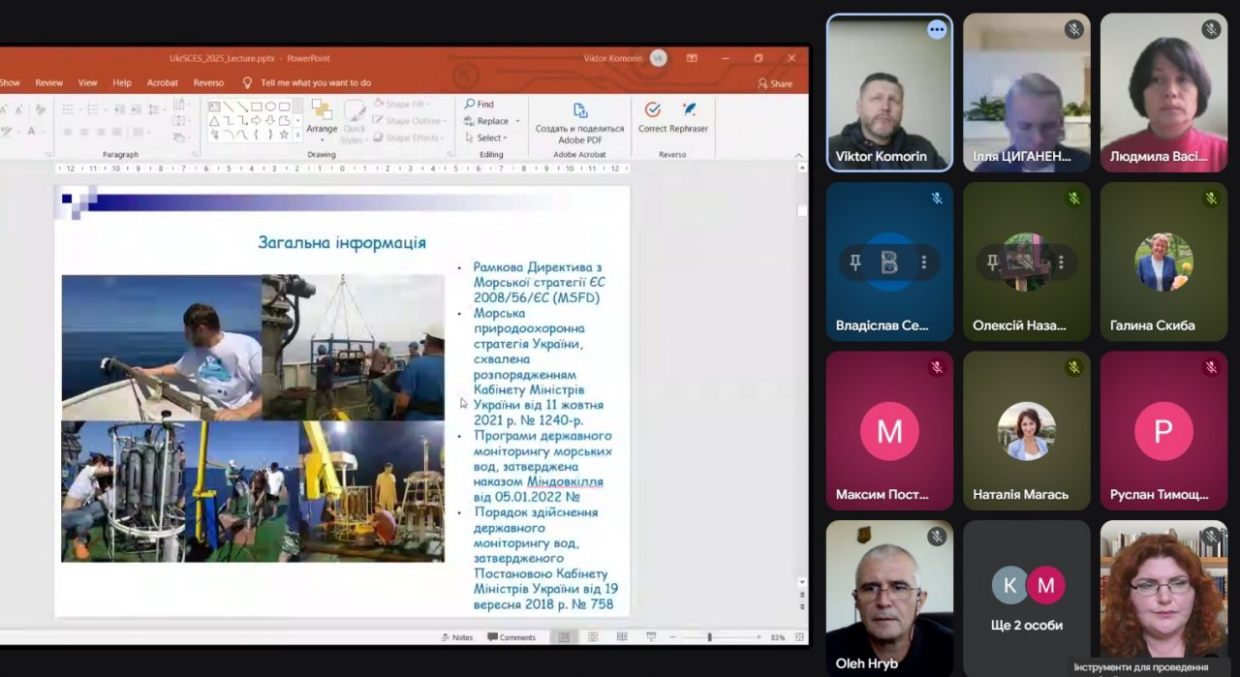1240x677 pixels.
Task: Click fit slide to window icon
Action: tap(799, 637)
